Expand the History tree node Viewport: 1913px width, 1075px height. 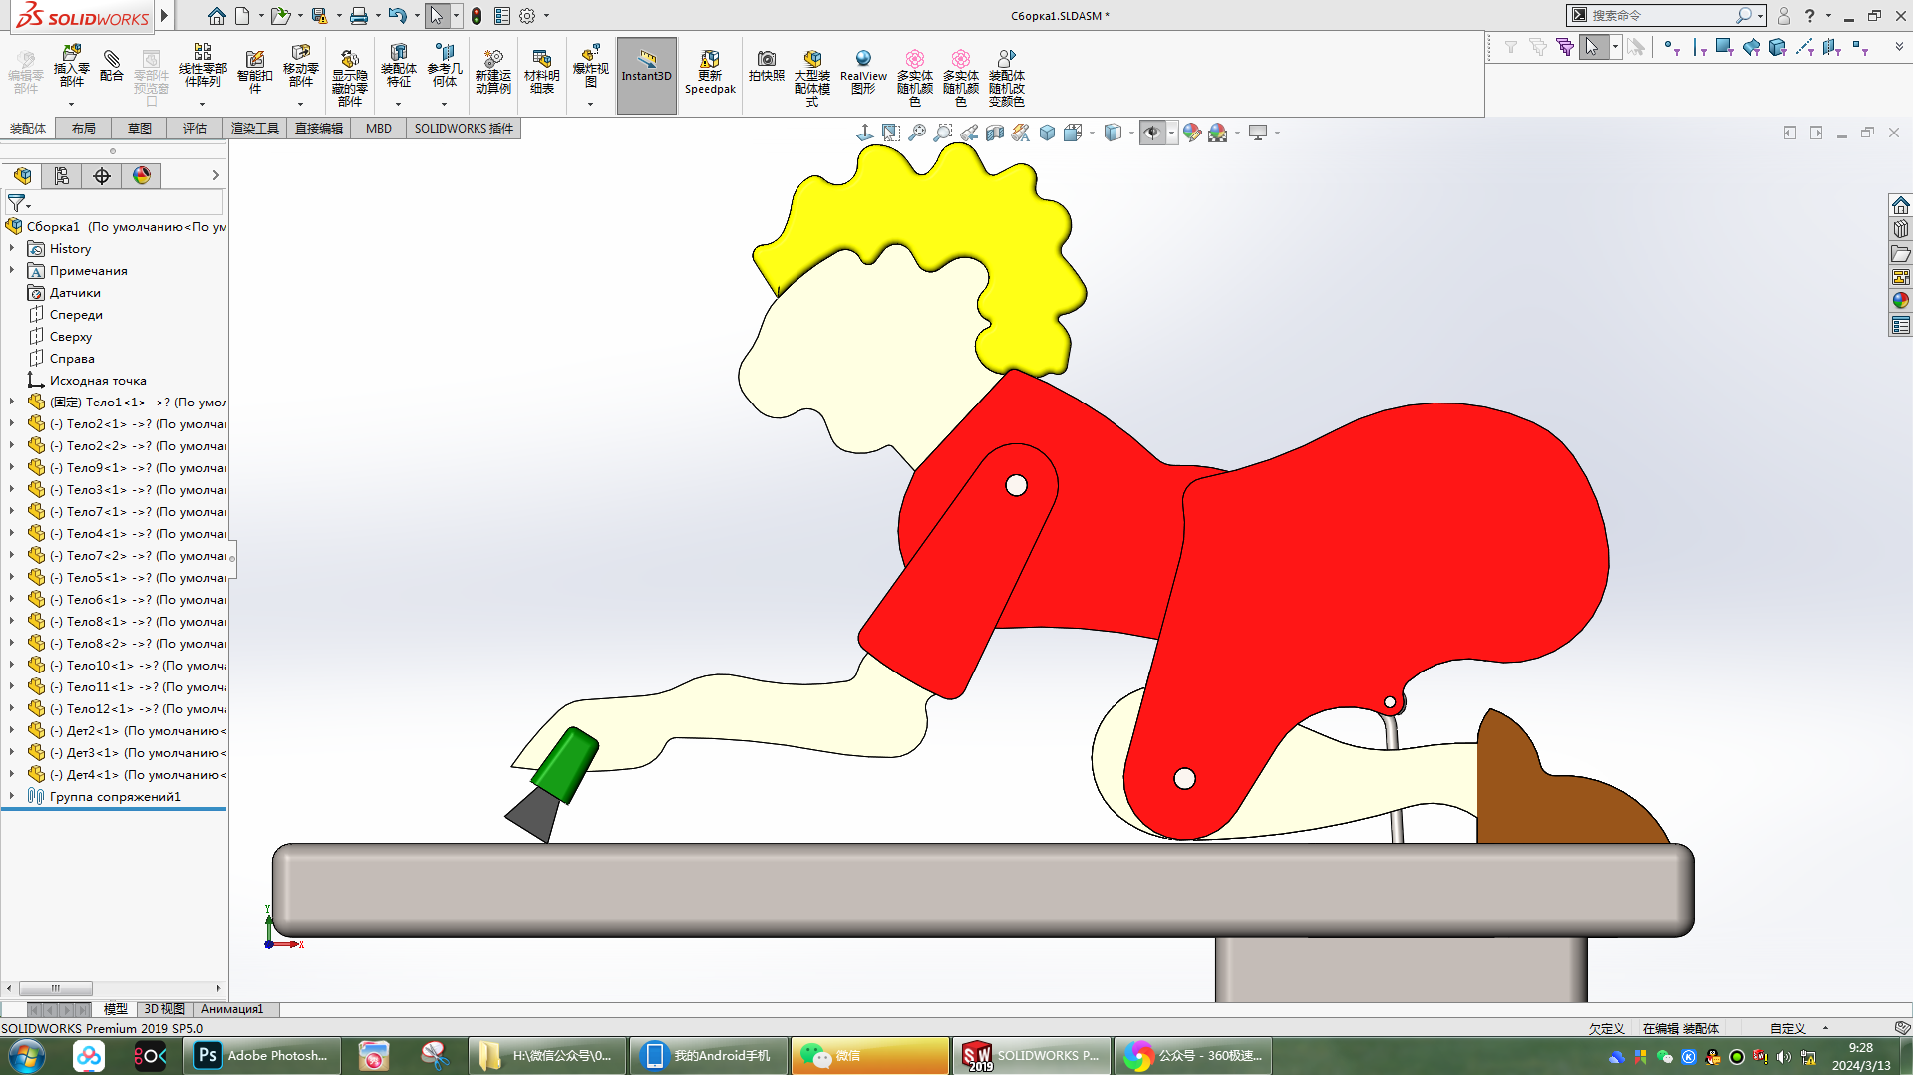pos(12,249)
